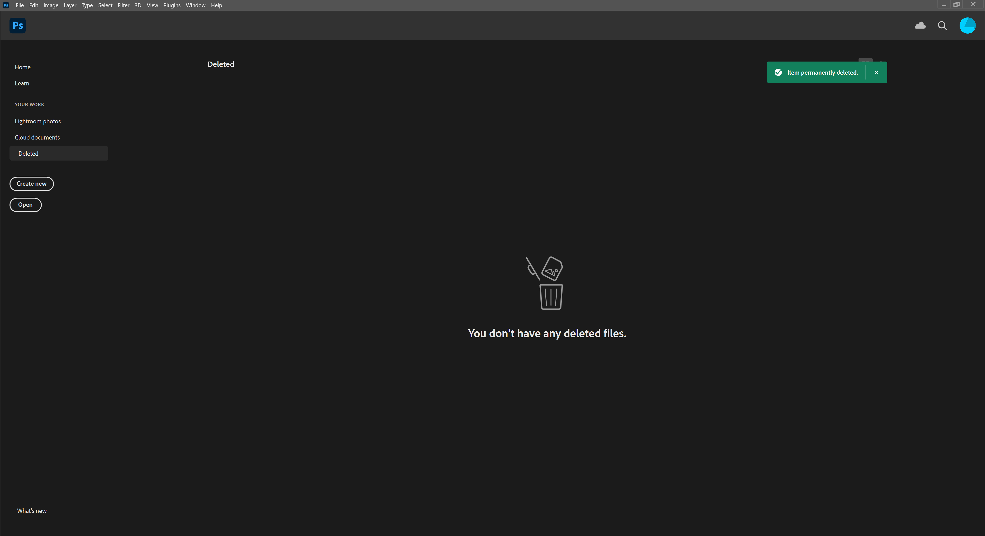This screenshot has width=985, height=536.
Task: Open the cloud sync status icon
Action: tap(920, 26)
